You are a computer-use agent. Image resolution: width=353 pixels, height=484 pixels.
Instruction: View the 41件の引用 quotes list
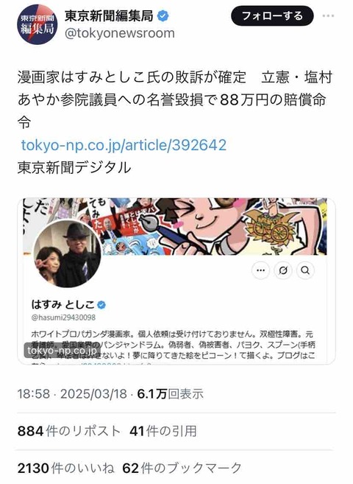click(x=163, y=431)
